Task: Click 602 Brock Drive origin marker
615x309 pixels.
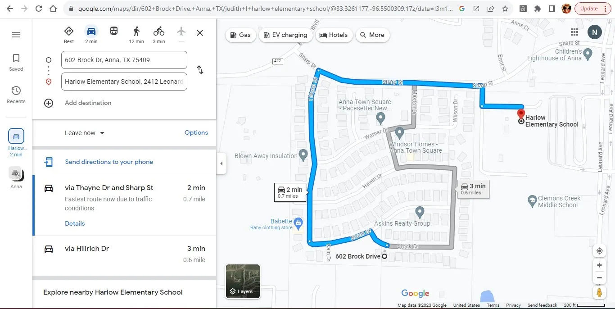Action: (x=384, y=256)
